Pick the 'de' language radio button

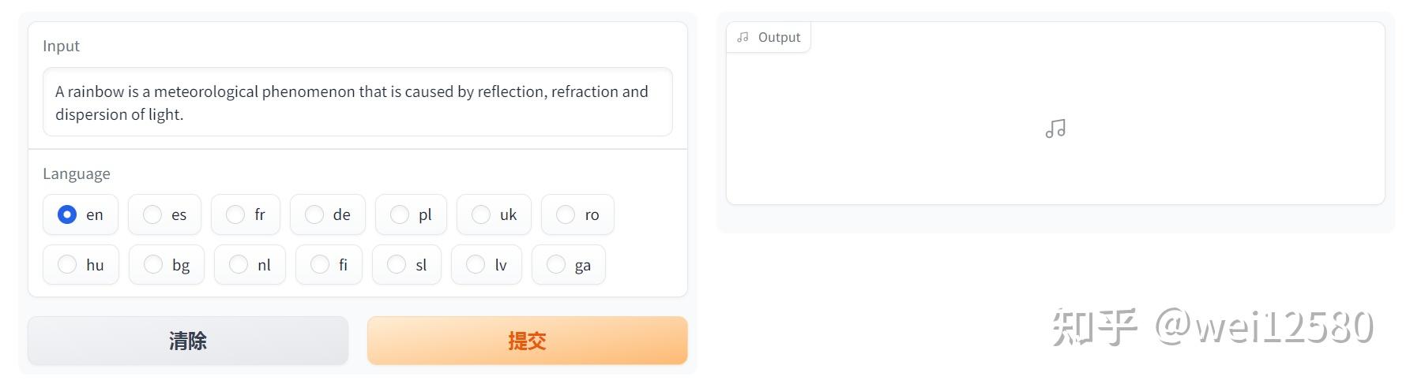pyautogui.click(x=314, y=214)
